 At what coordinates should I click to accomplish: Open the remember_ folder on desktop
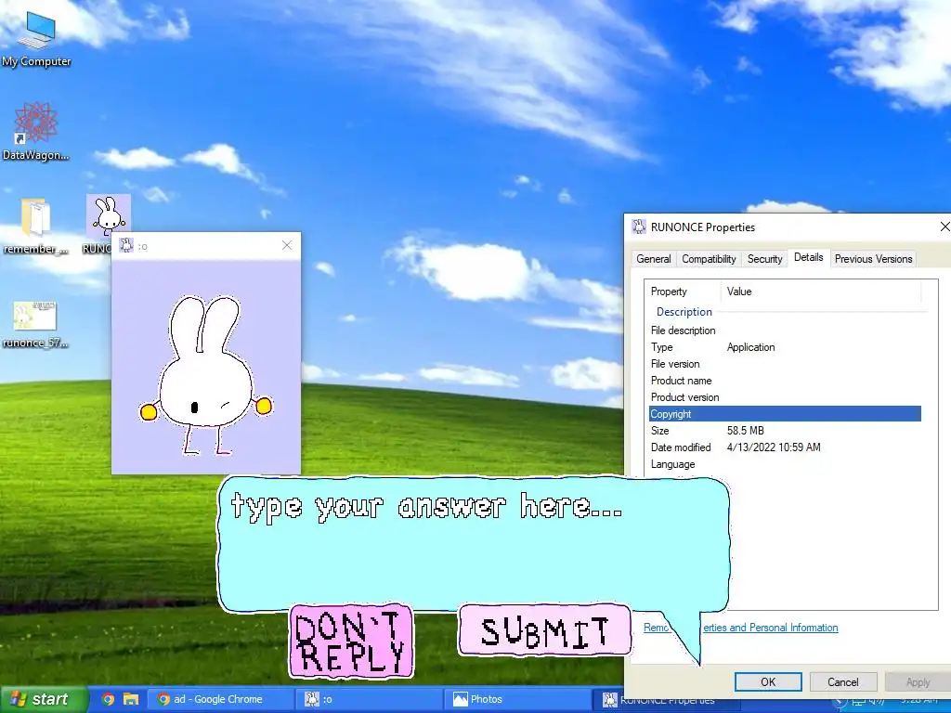tap(35, 226)
